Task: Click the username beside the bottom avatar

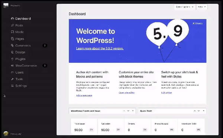Action: [16, 134]
